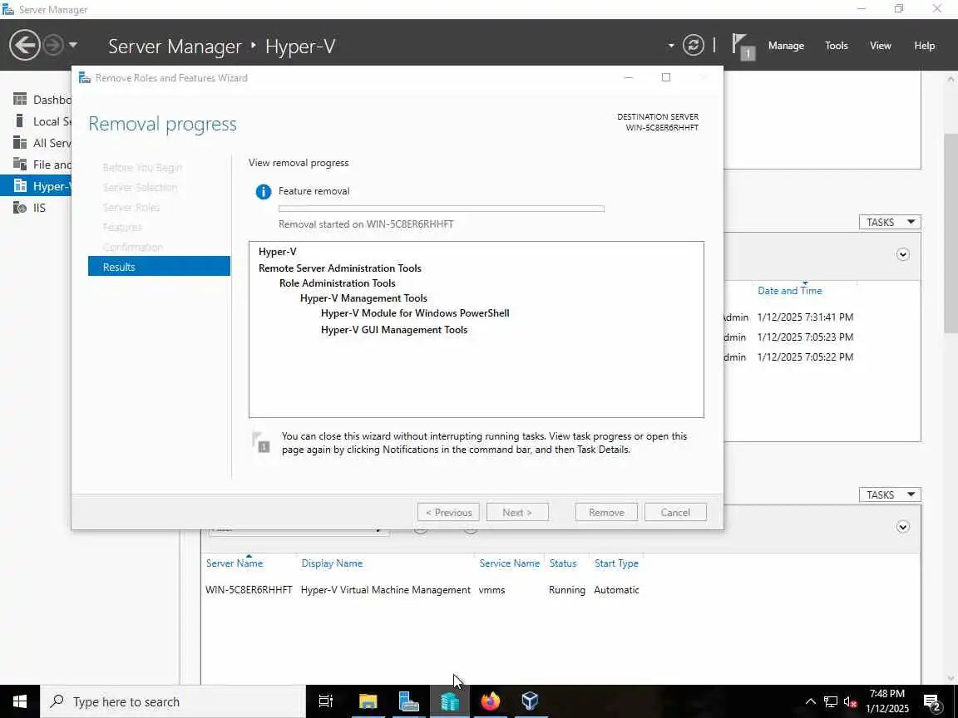Image resolution: width=958 pixels, height=718 pixels.
Task: Select the Hyper-V sidebar item
Action: [x=36, y=185]
